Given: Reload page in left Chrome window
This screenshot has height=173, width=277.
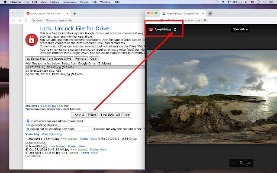Looking at the screenshot, I should (26, 20).
